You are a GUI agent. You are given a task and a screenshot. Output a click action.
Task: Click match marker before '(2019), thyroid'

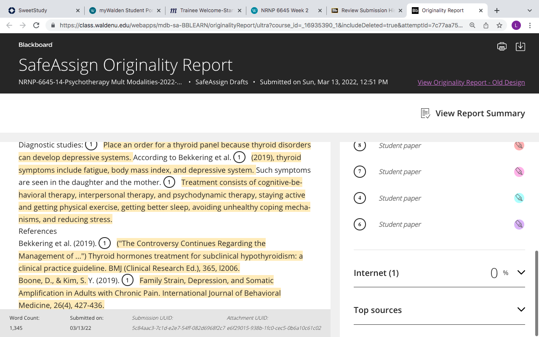click(x=239, y=157)
